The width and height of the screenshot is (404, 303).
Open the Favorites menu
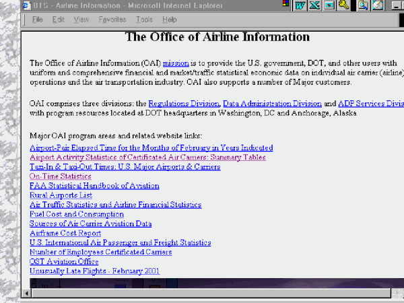[x=112, y=20]
